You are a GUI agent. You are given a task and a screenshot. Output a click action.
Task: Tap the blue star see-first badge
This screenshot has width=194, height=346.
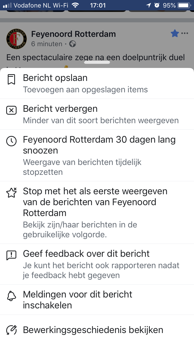(175, 33)
